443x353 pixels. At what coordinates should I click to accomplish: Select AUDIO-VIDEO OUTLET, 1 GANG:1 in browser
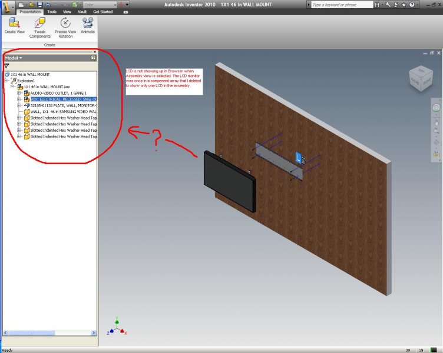[58, 93]
